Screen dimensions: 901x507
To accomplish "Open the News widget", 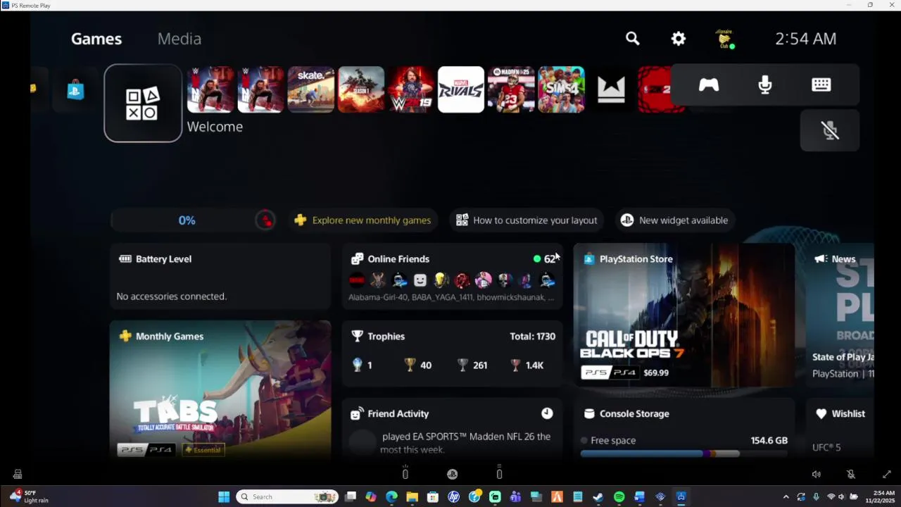I will pos(840,315).
